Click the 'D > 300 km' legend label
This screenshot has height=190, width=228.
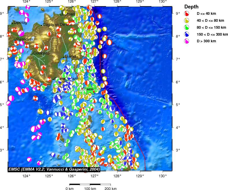click(x=206, y=41)
